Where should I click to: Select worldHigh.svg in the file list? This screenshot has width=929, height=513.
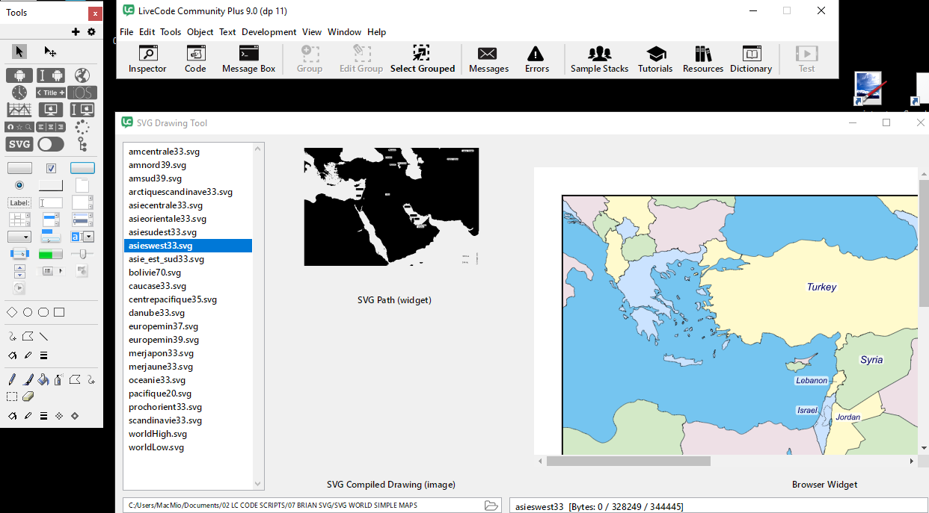pyautogui.click(x=158, y=434)
